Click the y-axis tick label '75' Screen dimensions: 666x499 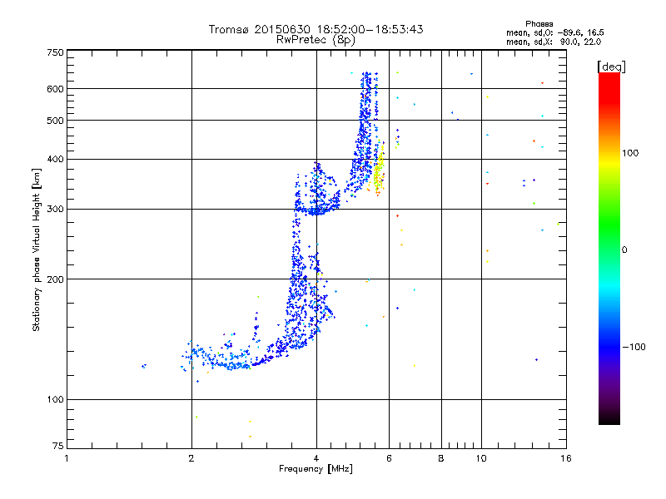click(58, 446)
